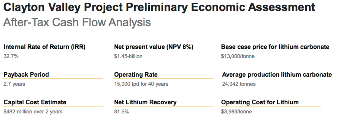Image resolution: width=337 pixels, height=117 pixels.
Task: Select the 2.7 years value
Action: click(x=14, y=84)
